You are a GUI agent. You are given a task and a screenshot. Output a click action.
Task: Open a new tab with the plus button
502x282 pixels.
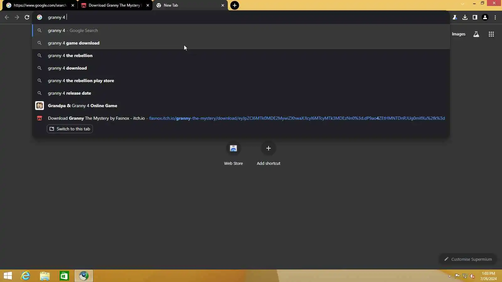pos(235,5)
